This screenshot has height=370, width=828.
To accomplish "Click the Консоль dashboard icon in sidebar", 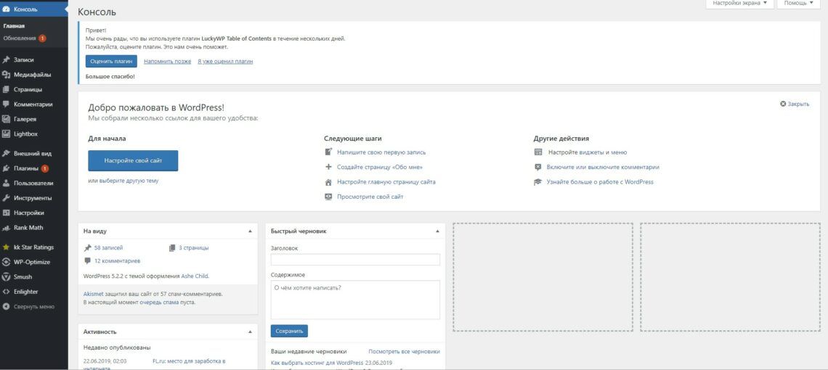I will pyautogui.click(x=7, y=9).
